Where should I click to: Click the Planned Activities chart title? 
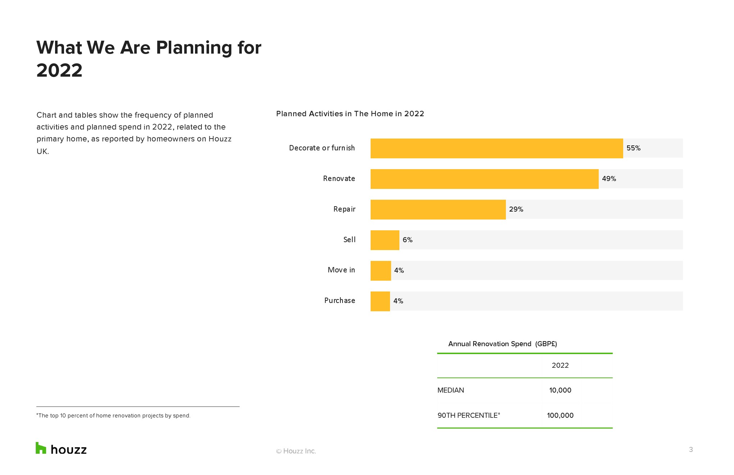pyautogui.click(x=350, y=114)
